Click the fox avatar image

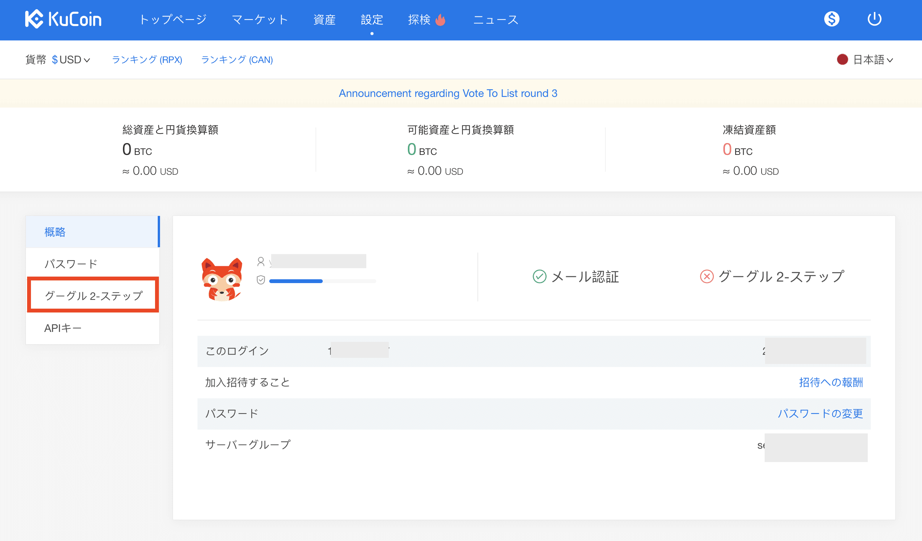point(222,280)
